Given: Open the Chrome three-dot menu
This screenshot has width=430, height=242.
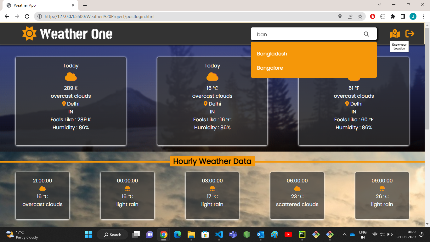Looking at the screenshot, I should pos(423,16).
